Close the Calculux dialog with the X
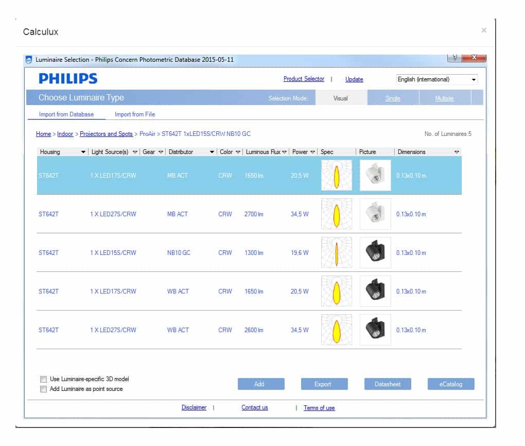This screenshot has width=525, height=446. 483,31
